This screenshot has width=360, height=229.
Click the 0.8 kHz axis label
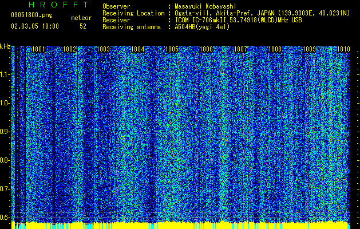click(x=5, y=160)
